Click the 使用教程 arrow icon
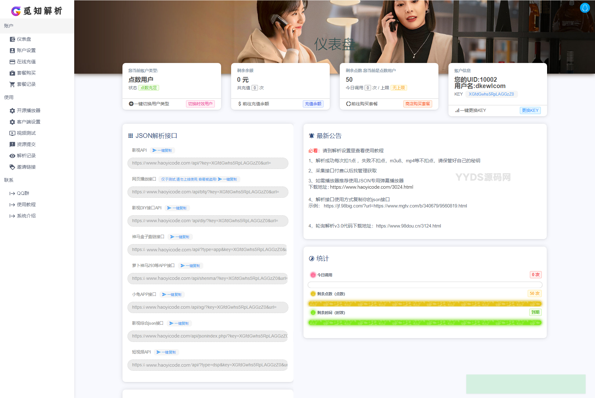The width and height of the screenshot is (595, 398). pos(13,205)
